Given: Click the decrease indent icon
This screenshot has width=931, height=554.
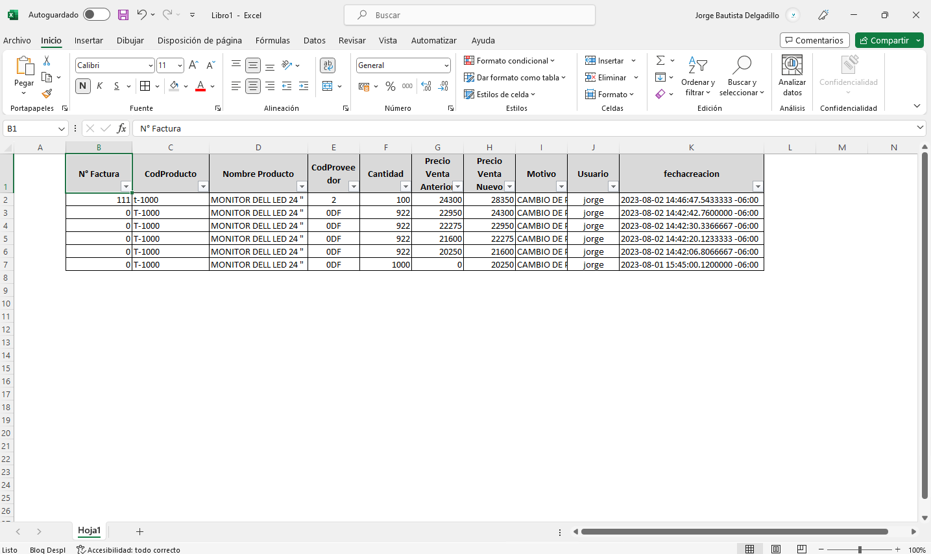Looking at the screenshot, I should [287, 86].
